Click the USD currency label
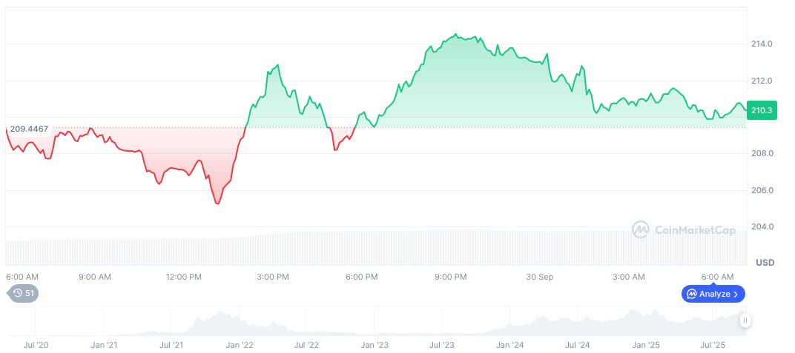This screenshot has width=795, height=353. tap(765, 263)
